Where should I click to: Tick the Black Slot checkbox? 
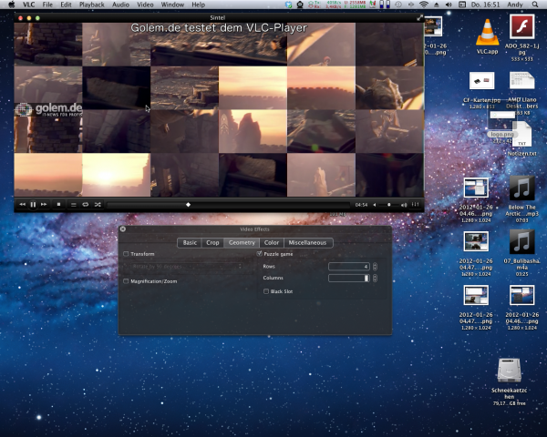(265, 291)
